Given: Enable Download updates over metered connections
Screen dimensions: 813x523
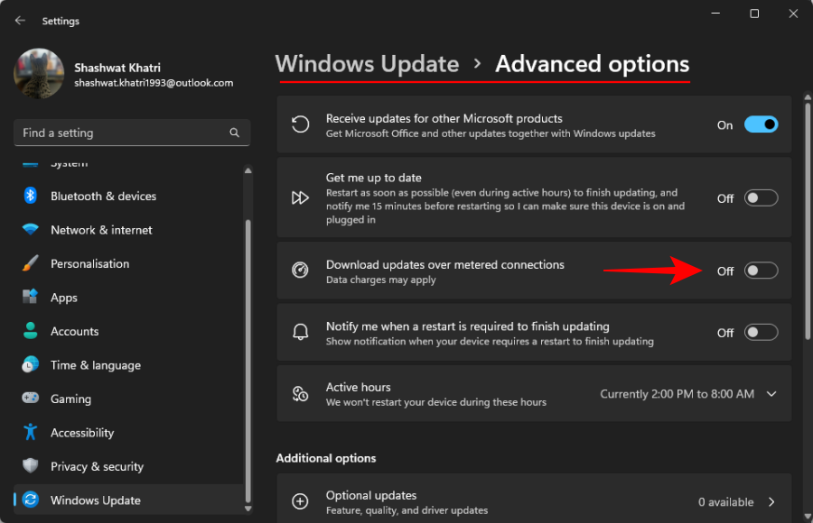Looking at the screenshot, I should (761, 271).
